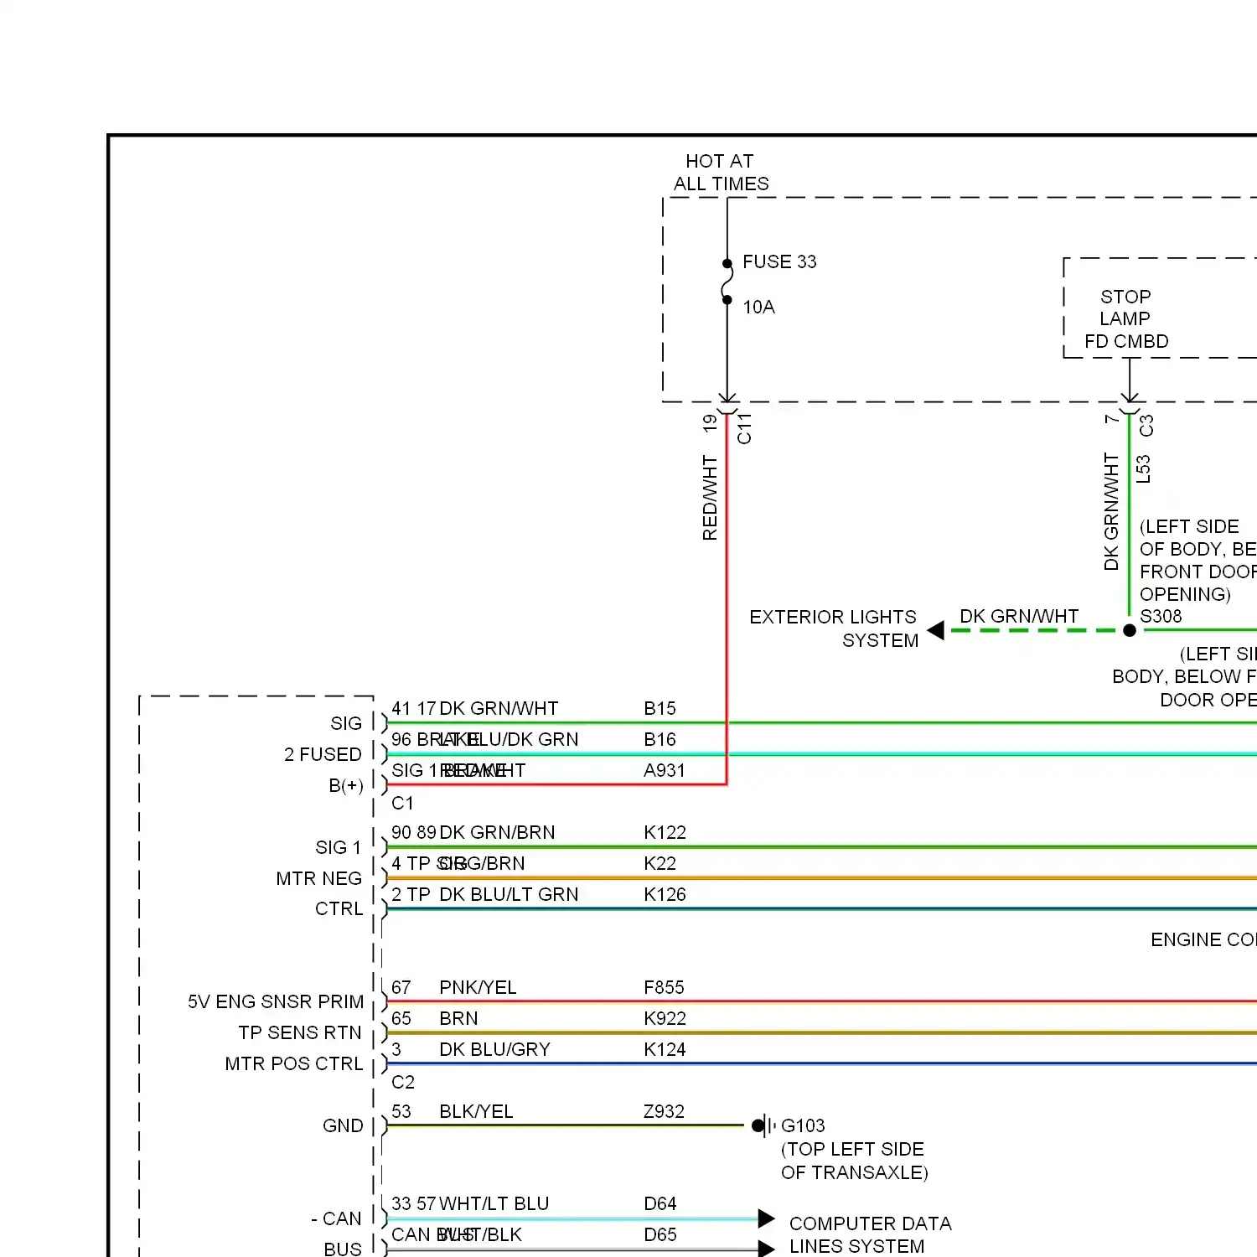Screen dimensions: 1257x1257
Task: Click circuit code "K122"
Action: (x=665, y=832)
